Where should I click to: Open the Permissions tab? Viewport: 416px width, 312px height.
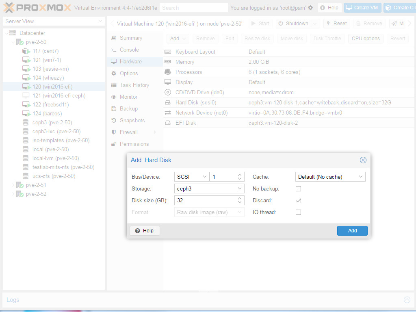point(135,144)
